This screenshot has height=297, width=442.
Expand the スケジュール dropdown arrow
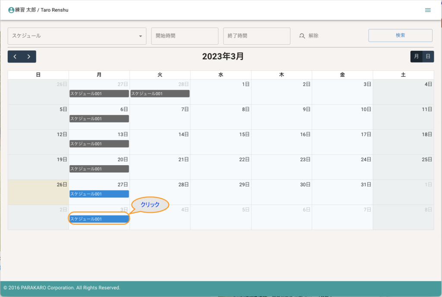(x=140, y=36)
